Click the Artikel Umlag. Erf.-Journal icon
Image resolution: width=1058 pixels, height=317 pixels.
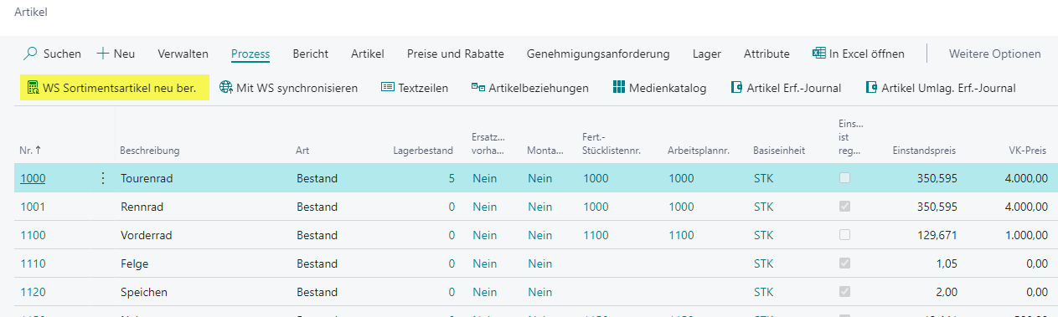point(871,88)
